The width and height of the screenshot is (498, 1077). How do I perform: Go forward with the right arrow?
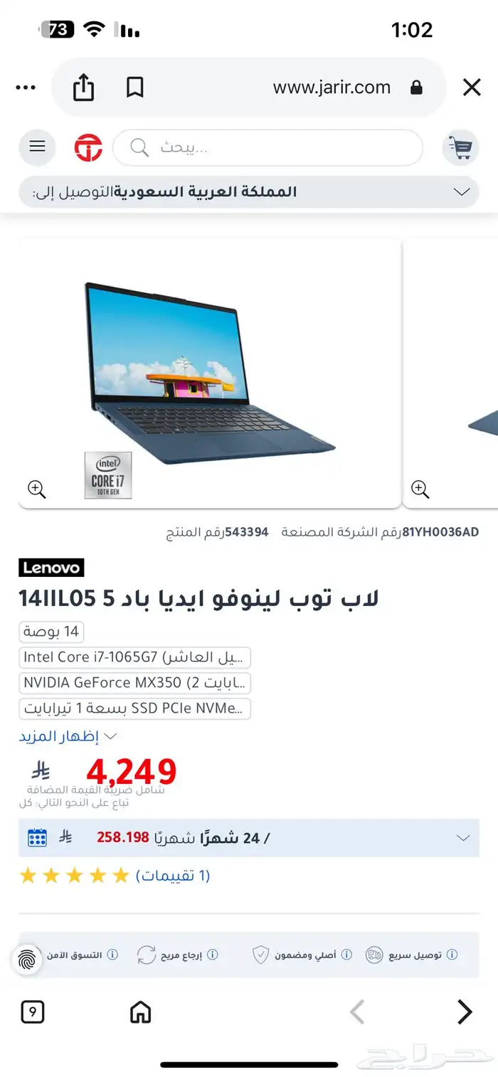tap(464, 1012)
